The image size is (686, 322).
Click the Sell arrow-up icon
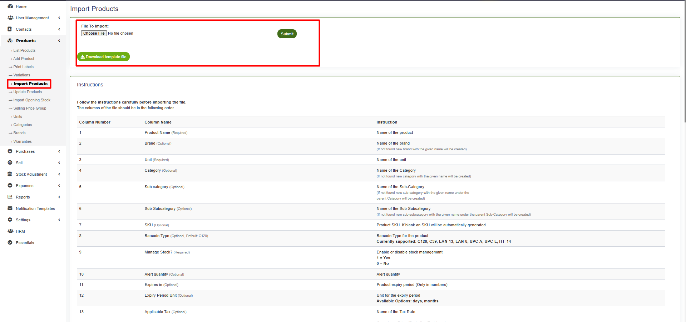click(x=10, y=163)
